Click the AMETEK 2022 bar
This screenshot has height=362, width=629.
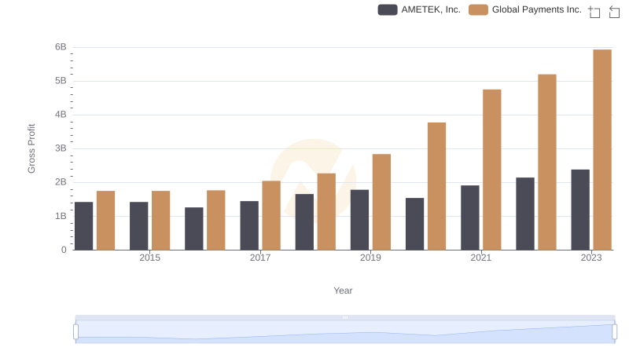coord(525,214)
